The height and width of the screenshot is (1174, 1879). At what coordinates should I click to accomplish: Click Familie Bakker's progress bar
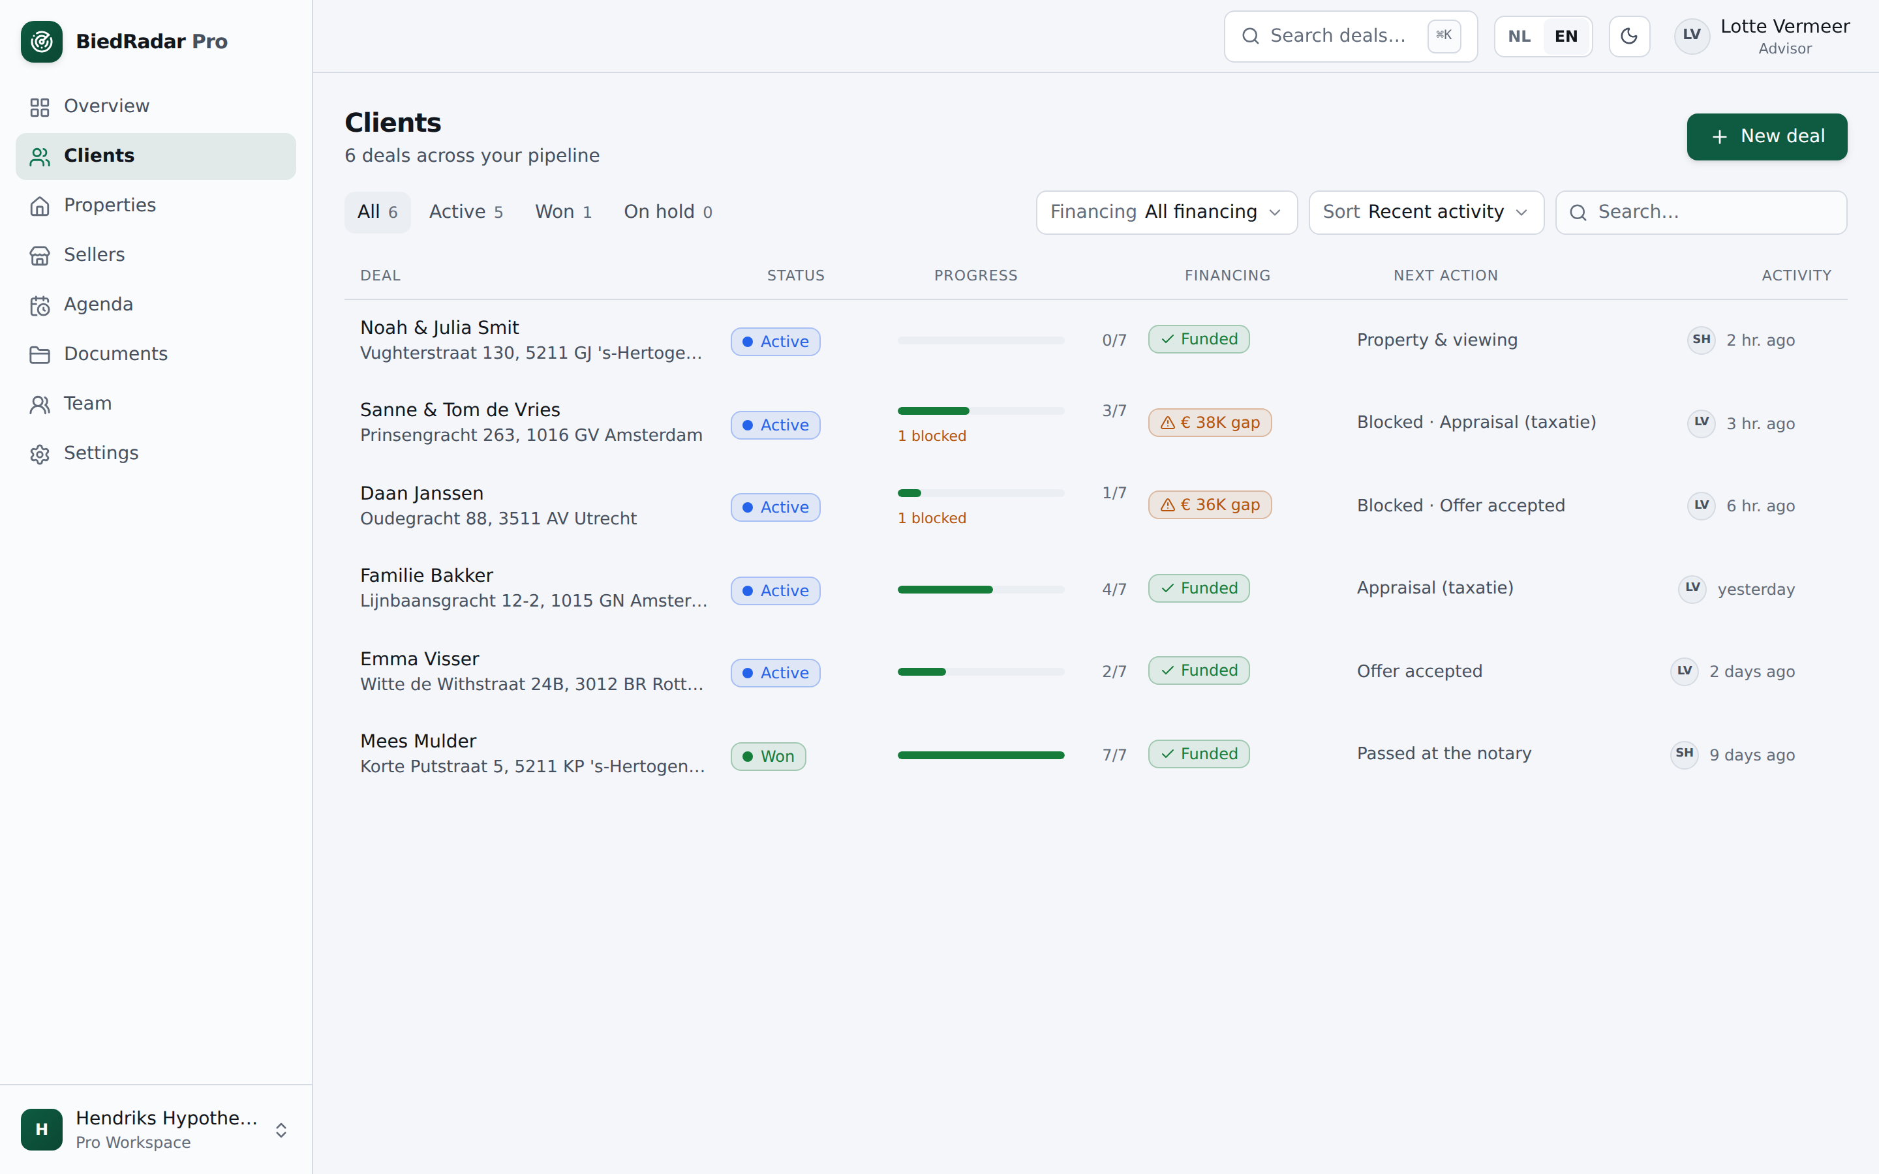[981, 590]
